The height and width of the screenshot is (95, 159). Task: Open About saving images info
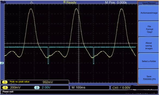(148, 46)
